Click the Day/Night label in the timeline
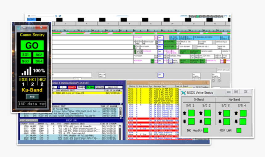Viewport: 265px width, 157px height. tap(31, 19)
